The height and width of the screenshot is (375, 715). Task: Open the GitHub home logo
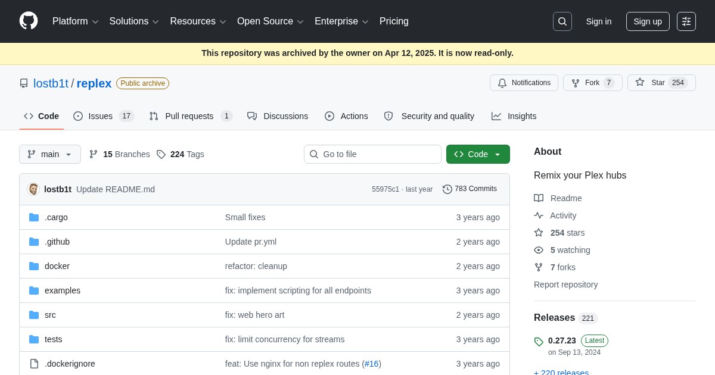[x=29, y=21]
